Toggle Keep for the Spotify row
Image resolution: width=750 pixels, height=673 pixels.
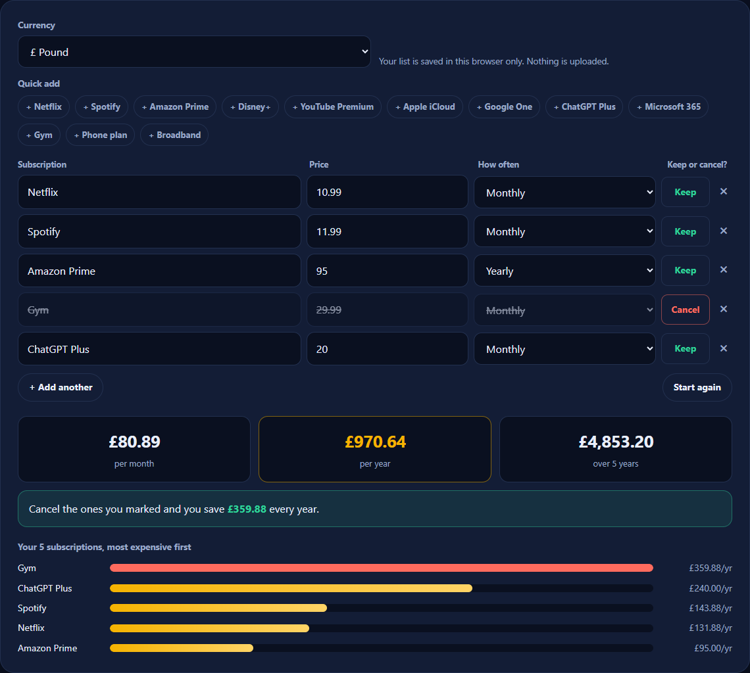tap(685, 231)
